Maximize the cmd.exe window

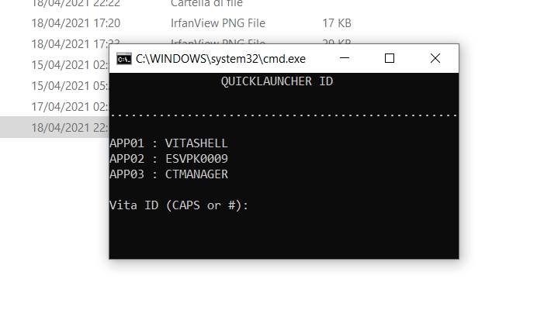click(390, 58)
